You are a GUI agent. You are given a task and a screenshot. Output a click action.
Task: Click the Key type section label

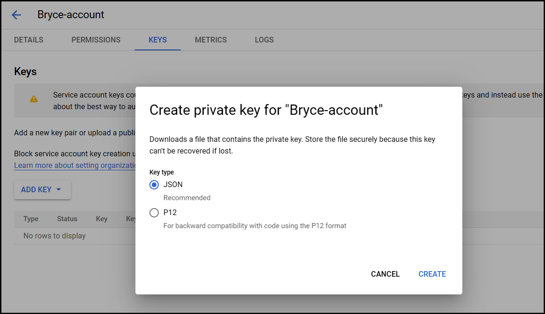[x=162, y=172]
